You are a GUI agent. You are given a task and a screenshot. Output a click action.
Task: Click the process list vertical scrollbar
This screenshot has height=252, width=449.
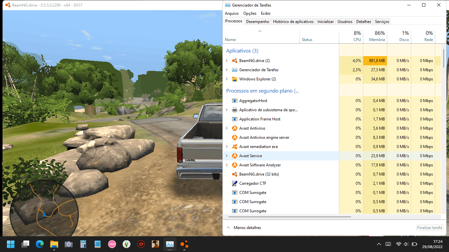(x=444, y=58)
